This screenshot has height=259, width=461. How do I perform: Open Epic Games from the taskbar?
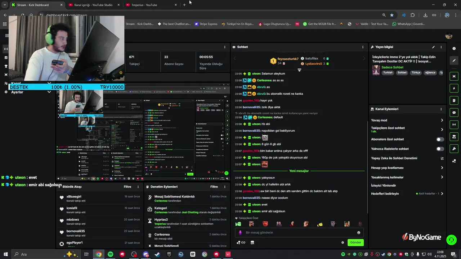[169, 254]
